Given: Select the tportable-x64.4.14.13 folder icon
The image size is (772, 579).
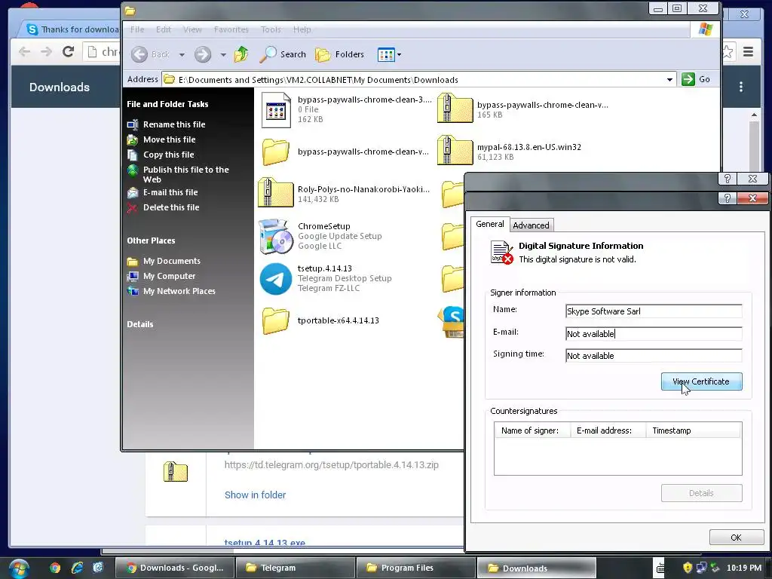Looking at the screenshot, I should (276, 320).
